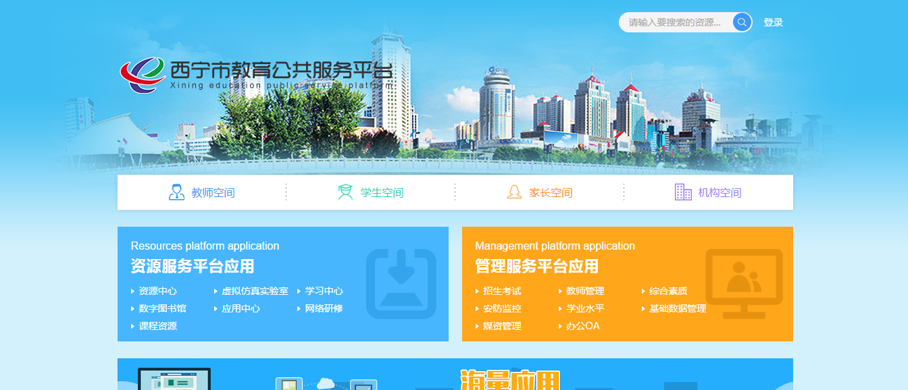Open the 教师空间 tab
This screenshot has height=390, width=908.
pyautogui.click(x=213, y=193)
